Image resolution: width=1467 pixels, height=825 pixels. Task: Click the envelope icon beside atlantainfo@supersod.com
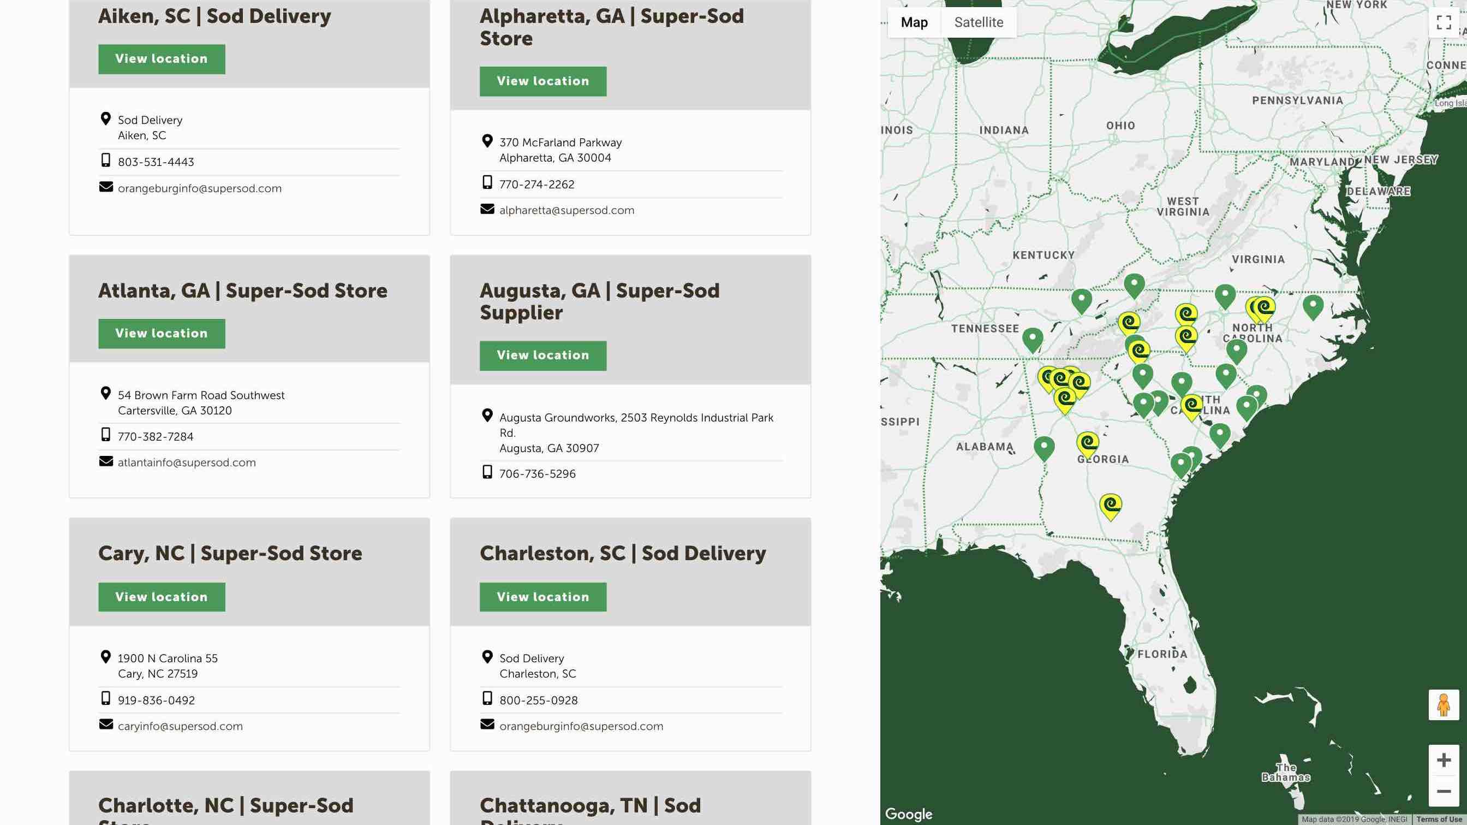106,461
